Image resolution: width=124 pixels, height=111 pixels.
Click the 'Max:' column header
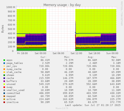click(x=114, y=57)
